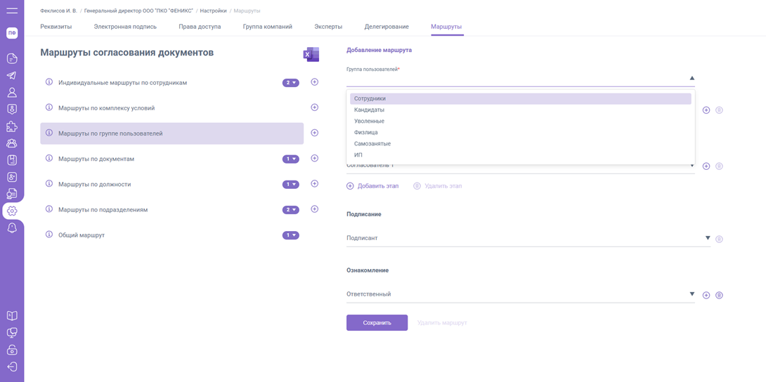Open the Подписант dropdown

pos(527,238)
